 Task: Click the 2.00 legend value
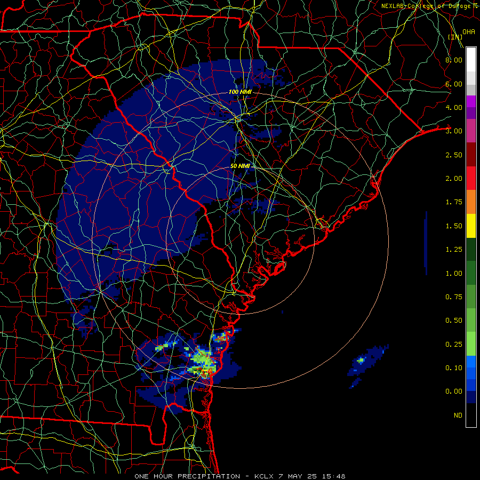[454, 179]
